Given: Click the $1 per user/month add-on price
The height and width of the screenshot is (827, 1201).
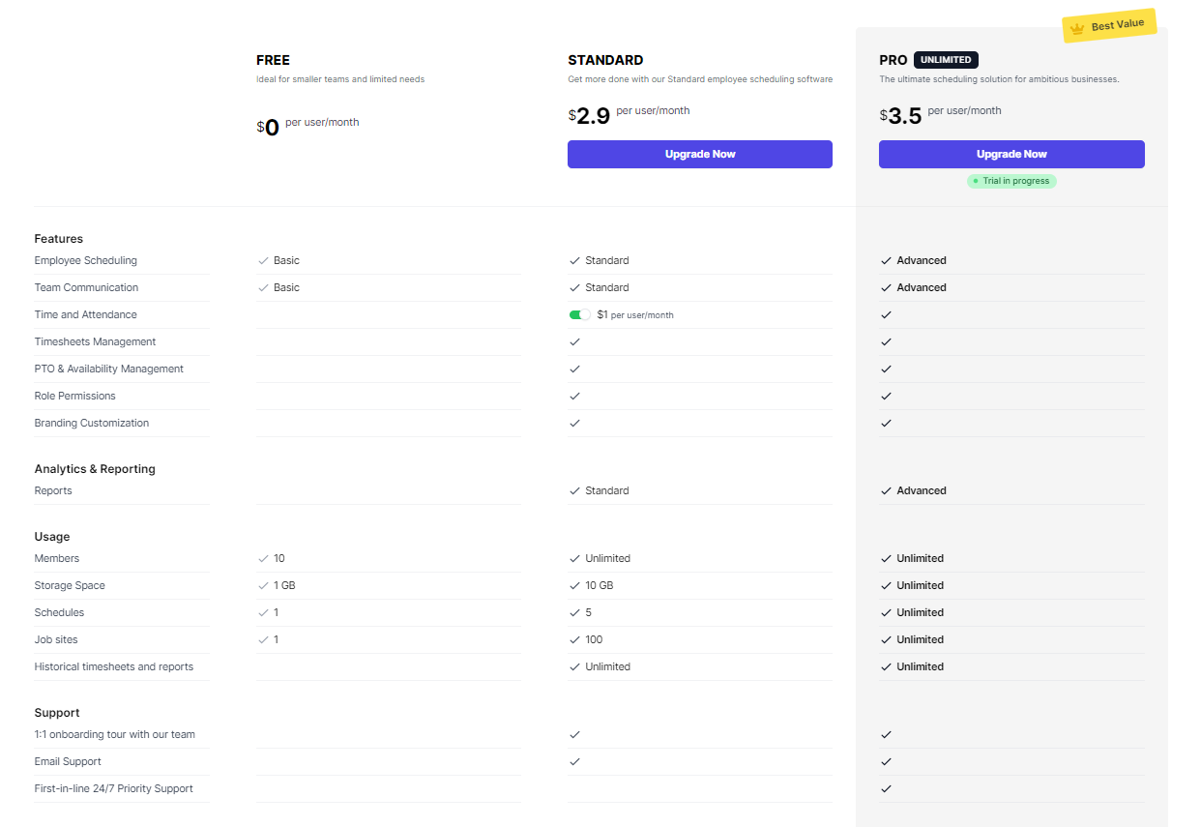Looking at the screenshot, I should (635, 314).
